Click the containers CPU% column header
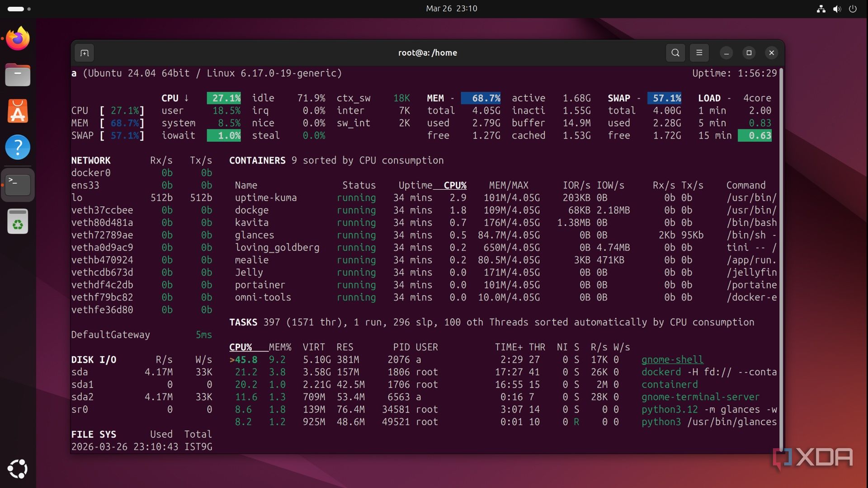868x488 pixels. tap(455, 185)
